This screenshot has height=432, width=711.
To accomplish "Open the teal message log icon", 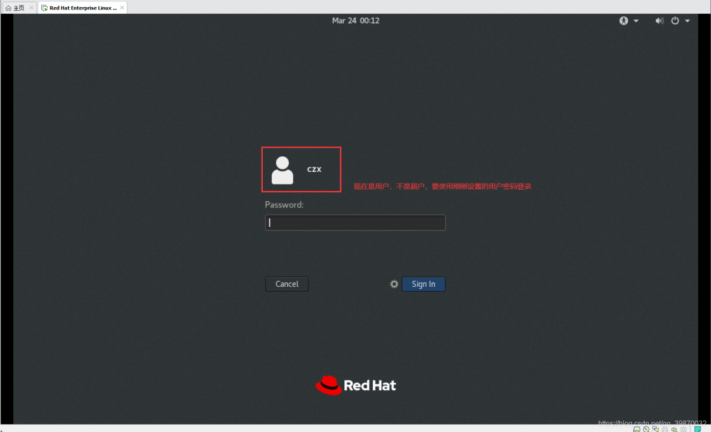I will tap(698, 429).
